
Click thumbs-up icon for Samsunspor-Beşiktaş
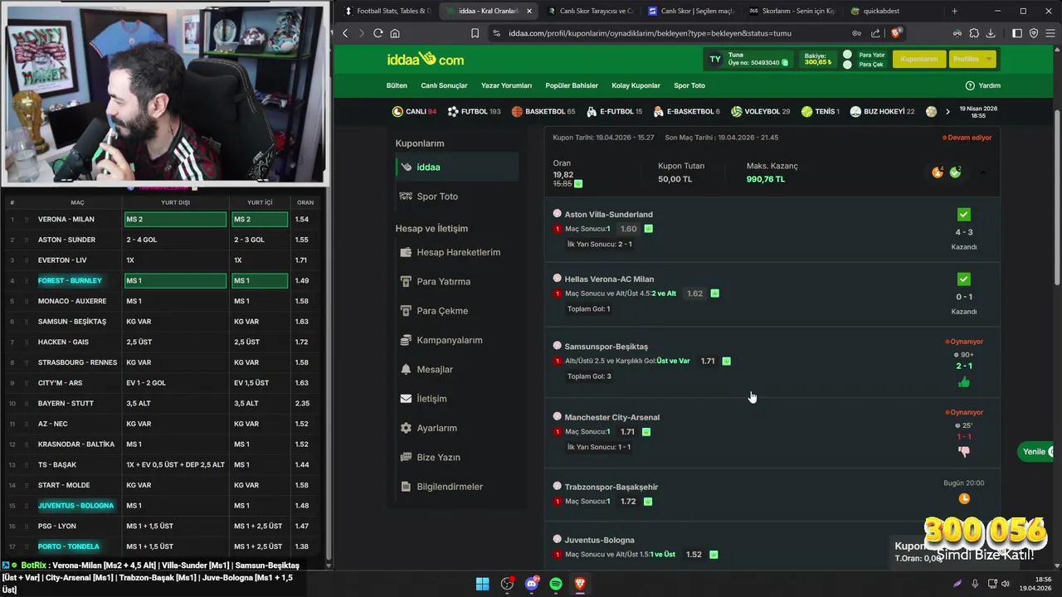[x=963, y=382]
